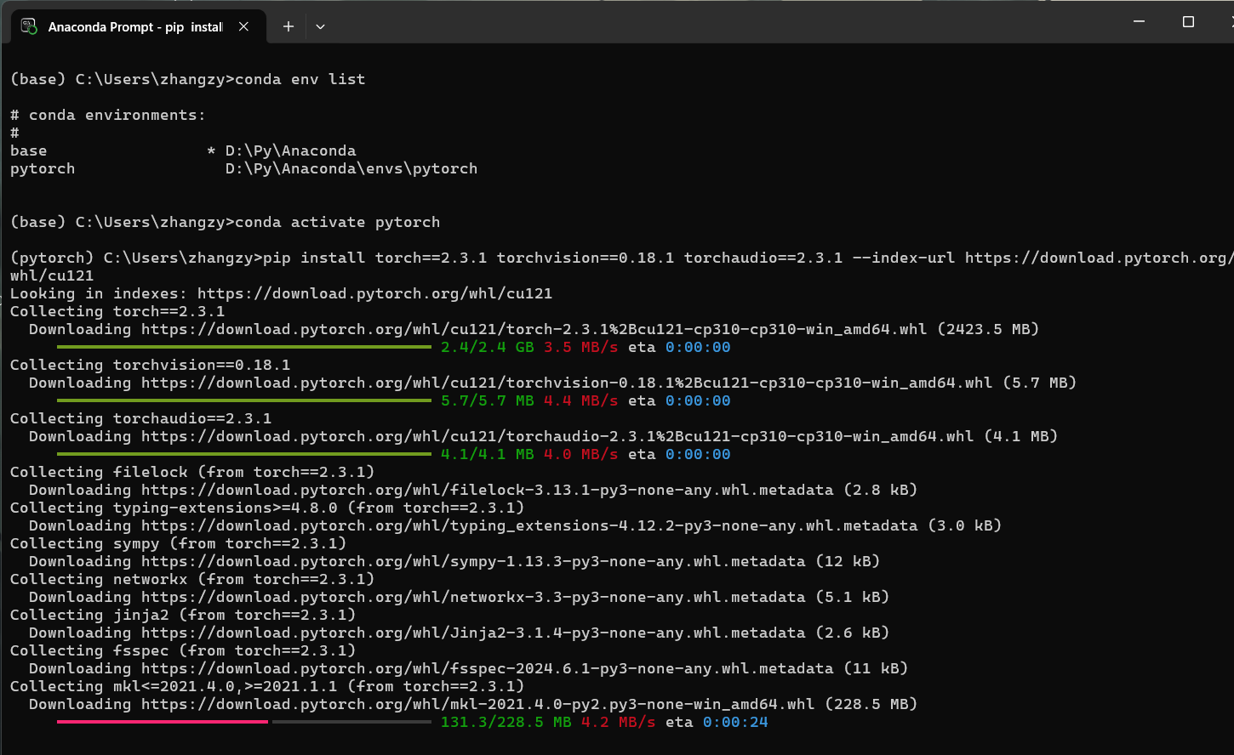Click the '4.2 MB/s' download speed
The width and height of the screenshot is (1234, 755).
(619, 722)
